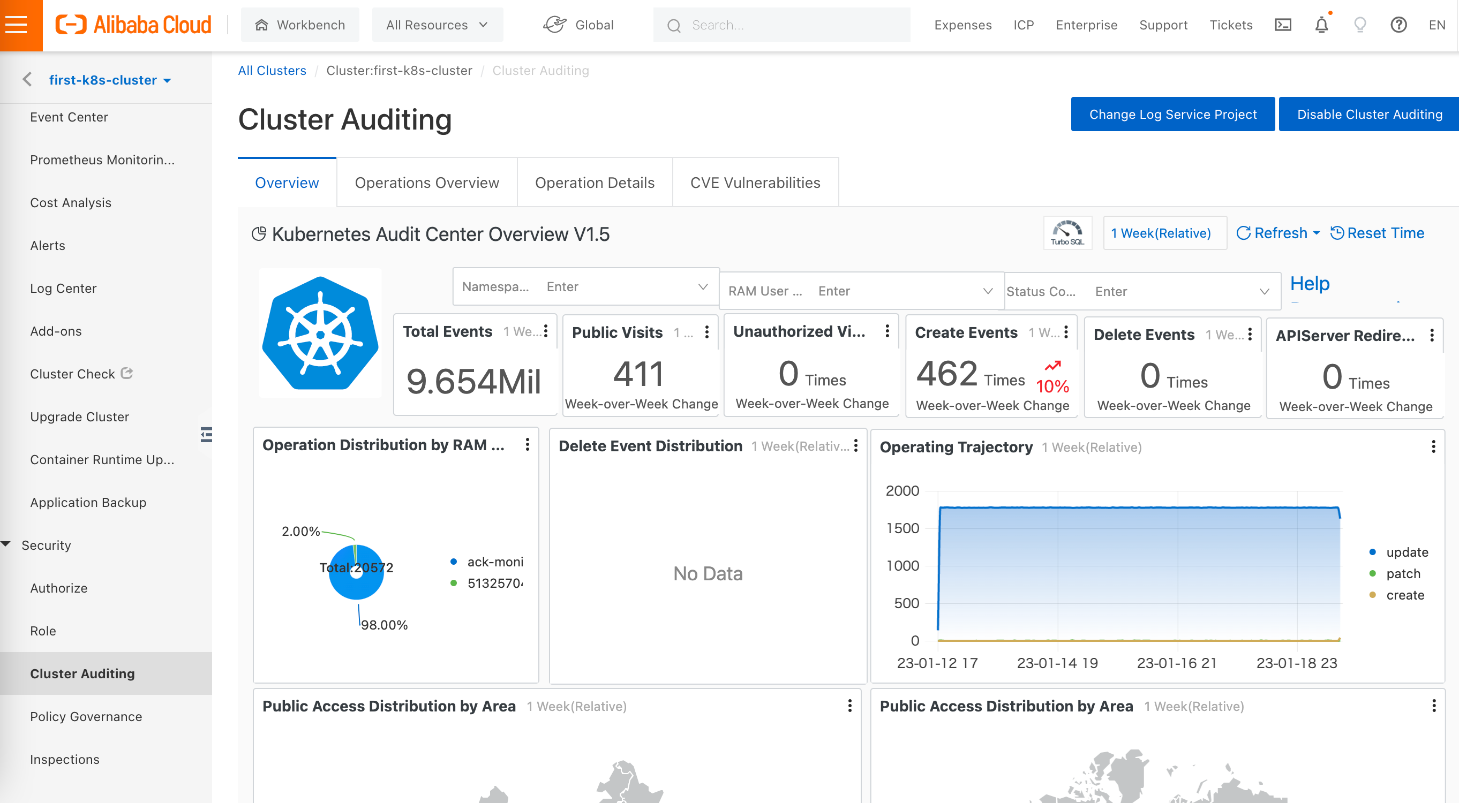Screen dimensions: 1459x803
Task: Click the help question mark icon
Action: pyautogui.click(x=1398, y=25)
